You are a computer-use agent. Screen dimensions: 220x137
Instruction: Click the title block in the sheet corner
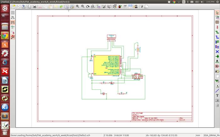click(162, 116)
